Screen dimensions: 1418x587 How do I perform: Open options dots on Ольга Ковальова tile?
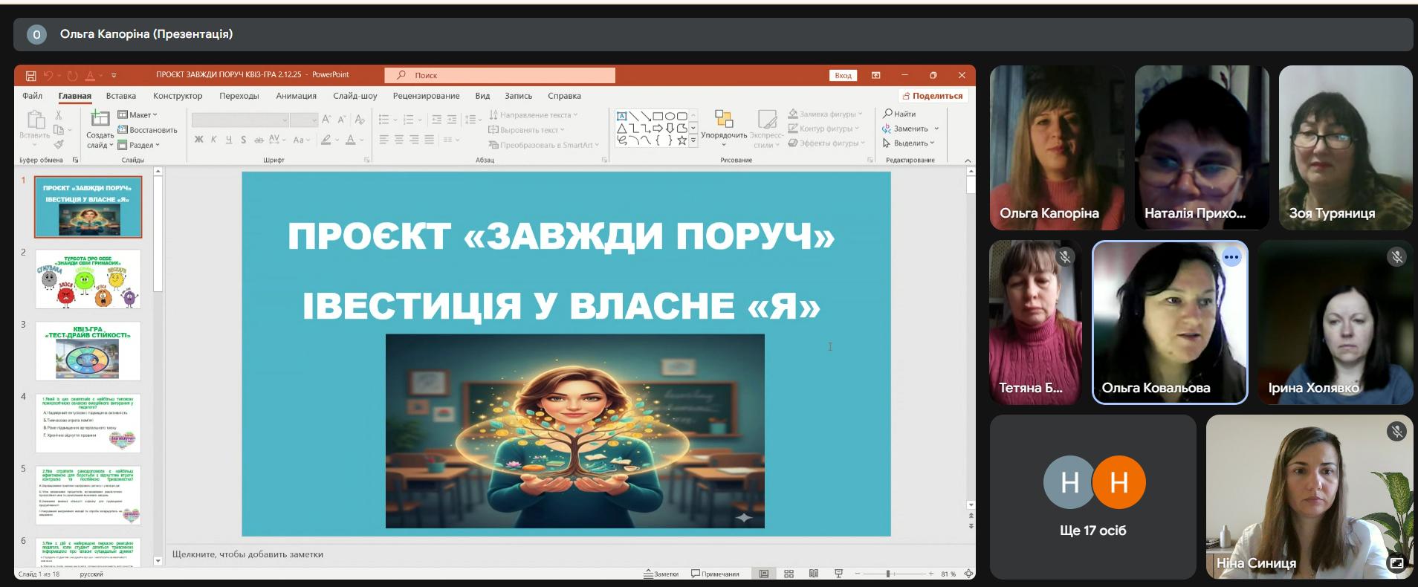point(1231,257)
